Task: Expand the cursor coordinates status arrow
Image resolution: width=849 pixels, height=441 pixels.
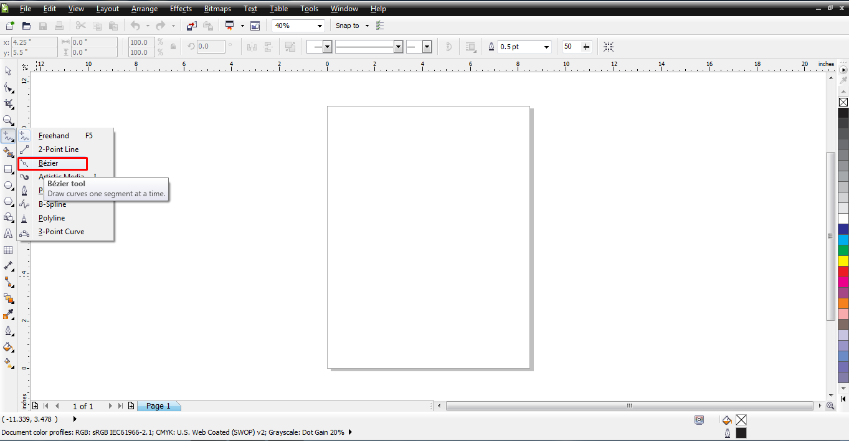Action: pyautogui.click(x=75, y=419)
